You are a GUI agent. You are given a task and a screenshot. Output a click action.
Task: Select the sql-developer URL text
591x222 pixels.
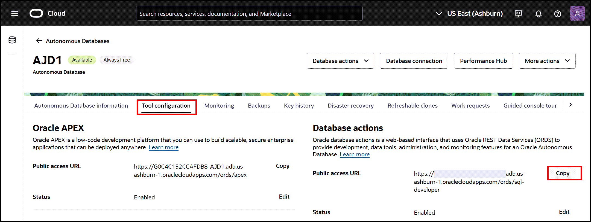click(x=469, y=182)
